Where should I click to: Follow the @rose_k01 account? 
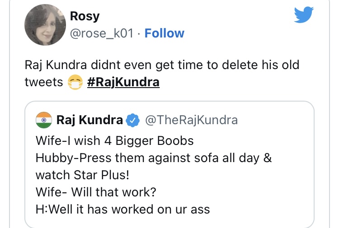pyautogui.click(x=164, y=33)
